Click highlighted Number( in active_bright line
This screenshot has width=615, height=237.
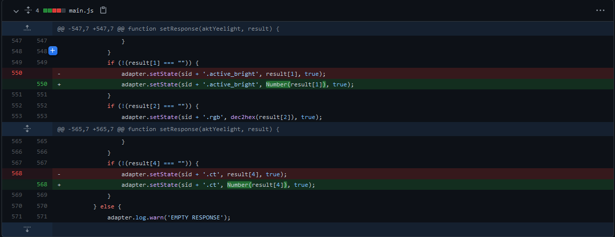click(278, 84)
